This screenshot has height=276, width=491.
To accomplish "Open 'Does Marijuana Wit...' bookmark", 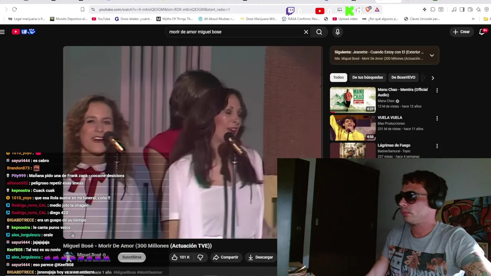I will [258, 19].
